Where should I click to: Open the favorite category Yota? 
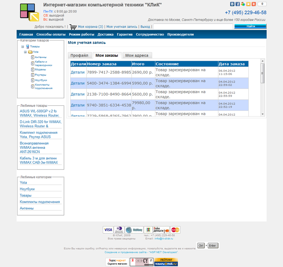(23, 183)
